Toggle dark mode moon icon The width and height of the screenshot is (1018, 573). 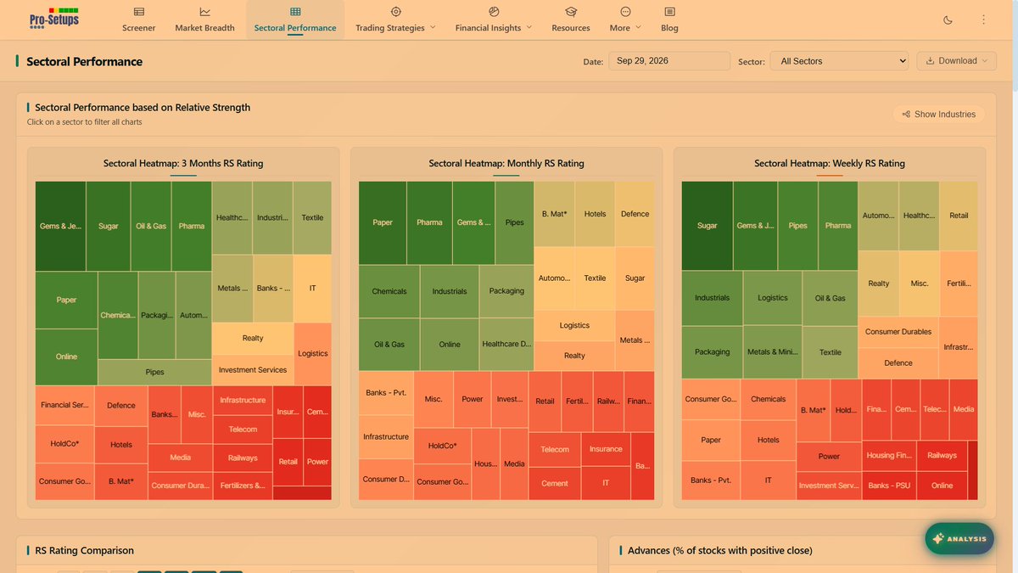point(948,20)
